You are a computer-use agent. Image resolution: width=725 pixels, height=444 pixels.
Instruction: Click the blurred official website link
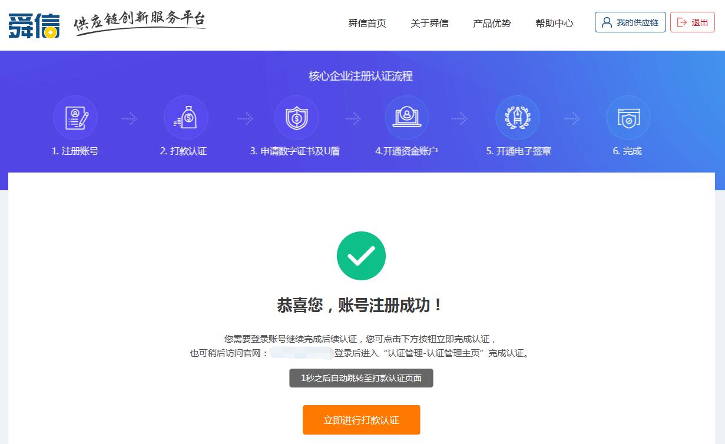[302, 354]
